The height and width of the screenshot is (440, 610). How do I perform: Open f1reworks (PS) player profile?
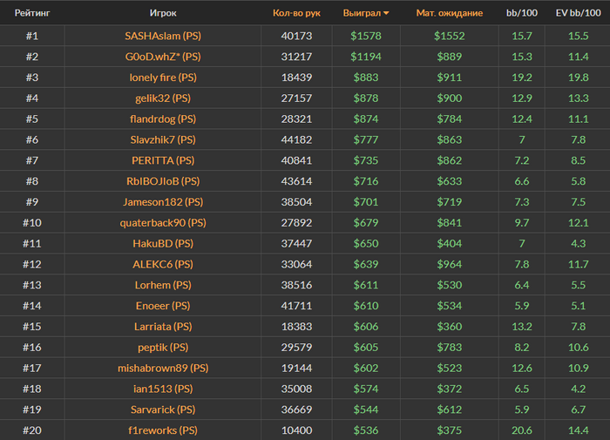(x=163, y=430)
